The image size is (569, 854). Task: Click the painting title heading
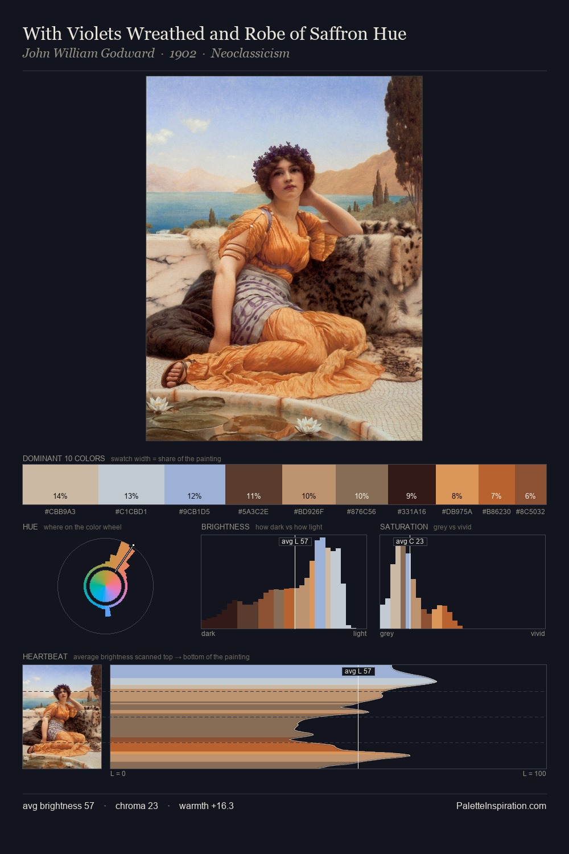[x=215, y=34]
